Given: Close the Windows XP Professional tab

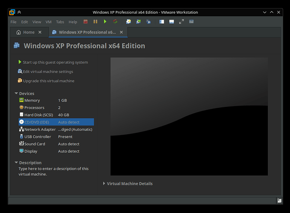Looking at the screenshot, I should 121,32.
